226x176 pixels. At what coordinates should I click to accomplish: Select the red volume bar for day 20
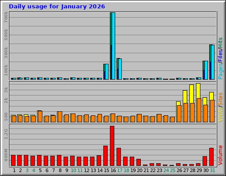(x=139, y=162)
